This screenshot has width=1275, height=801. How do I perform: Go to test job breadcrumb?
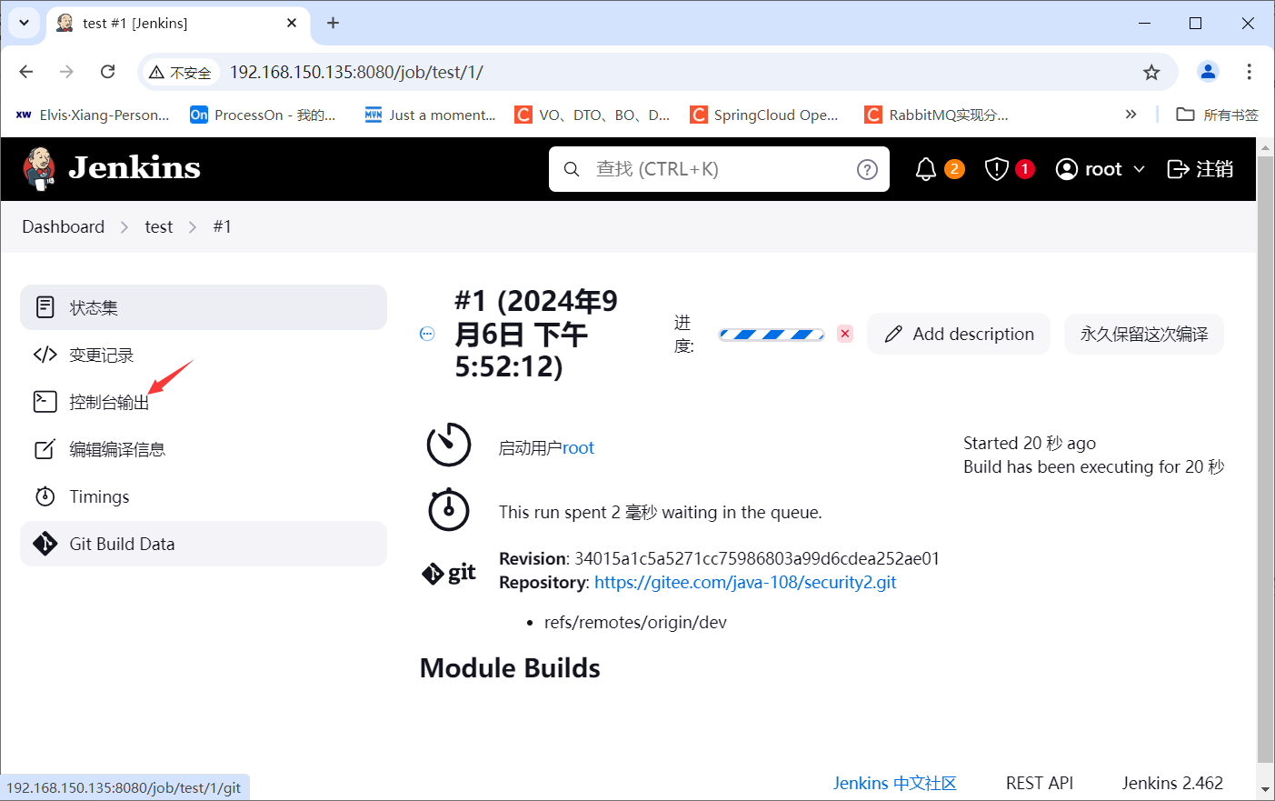click(158, 227)
